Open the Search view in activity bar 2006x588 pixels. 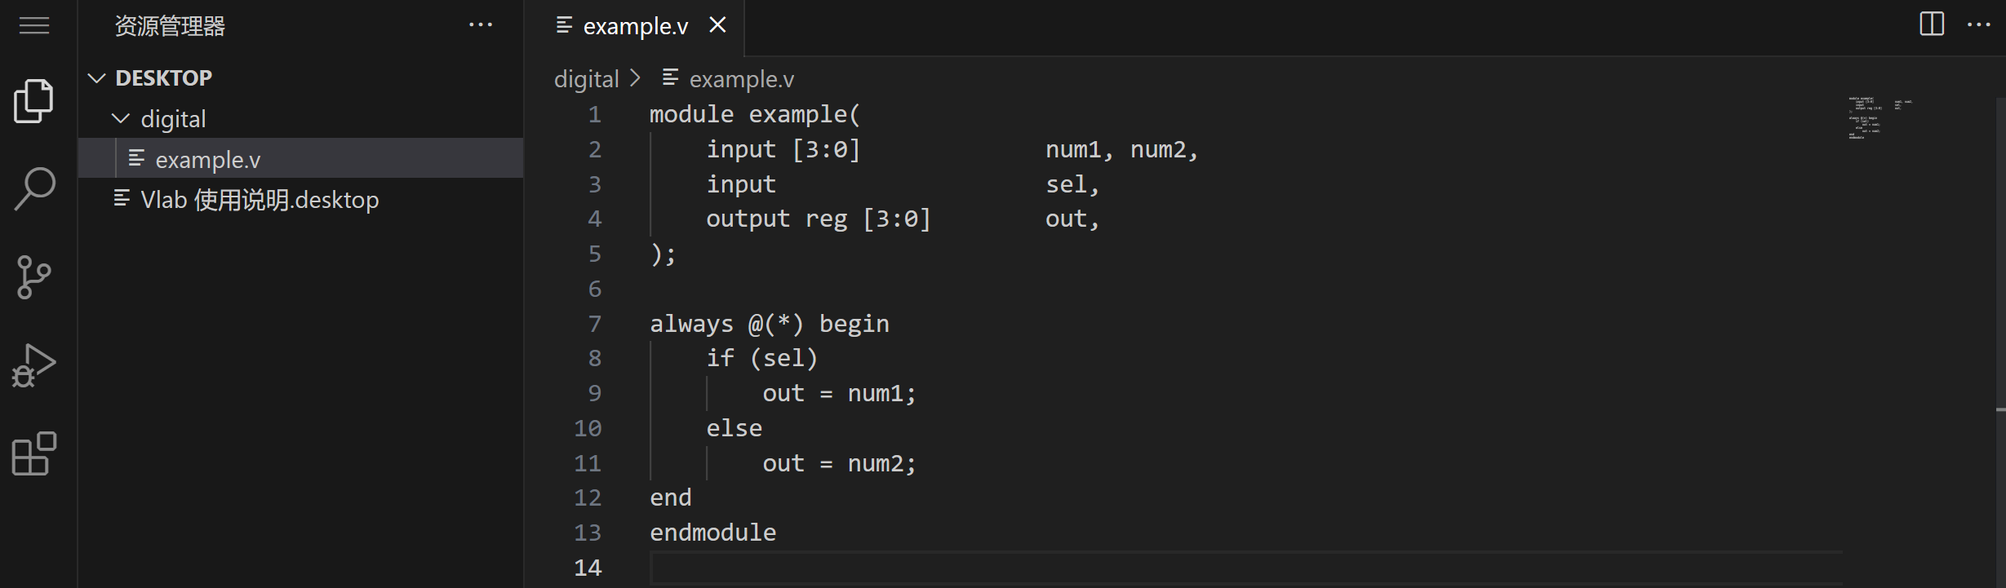coord(34,189)
